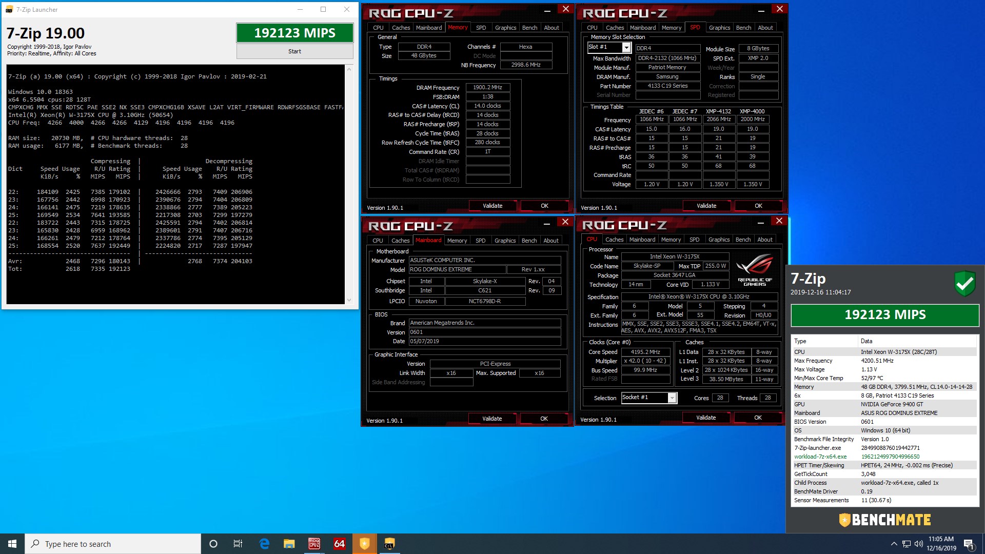
Task: Open Action Center notification icon
Action: point(969,544)
